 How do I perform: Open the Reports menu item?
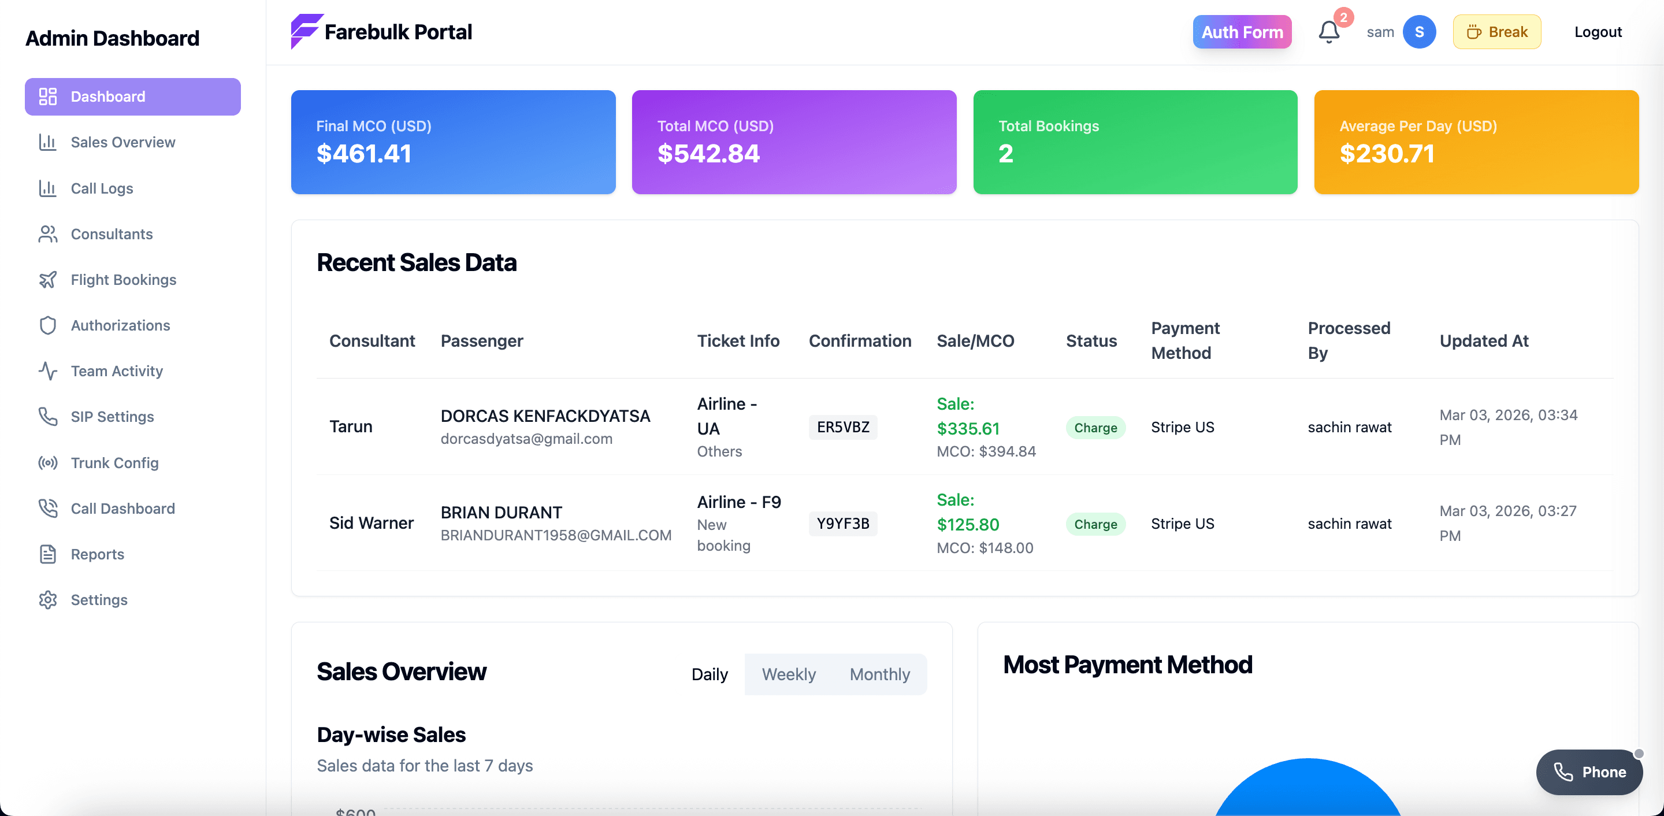tap(97, 554)
